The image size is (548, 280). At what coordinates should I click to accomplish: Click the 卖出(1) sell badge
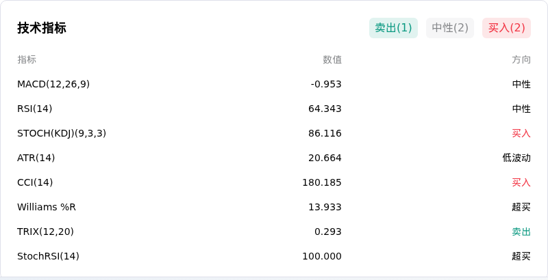393,28
